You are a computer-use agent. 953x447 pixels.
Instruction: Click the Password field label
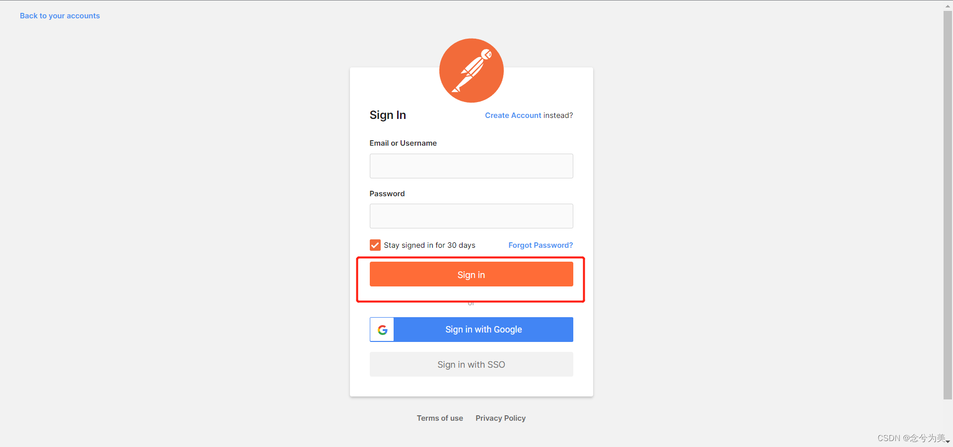(387, 194)
